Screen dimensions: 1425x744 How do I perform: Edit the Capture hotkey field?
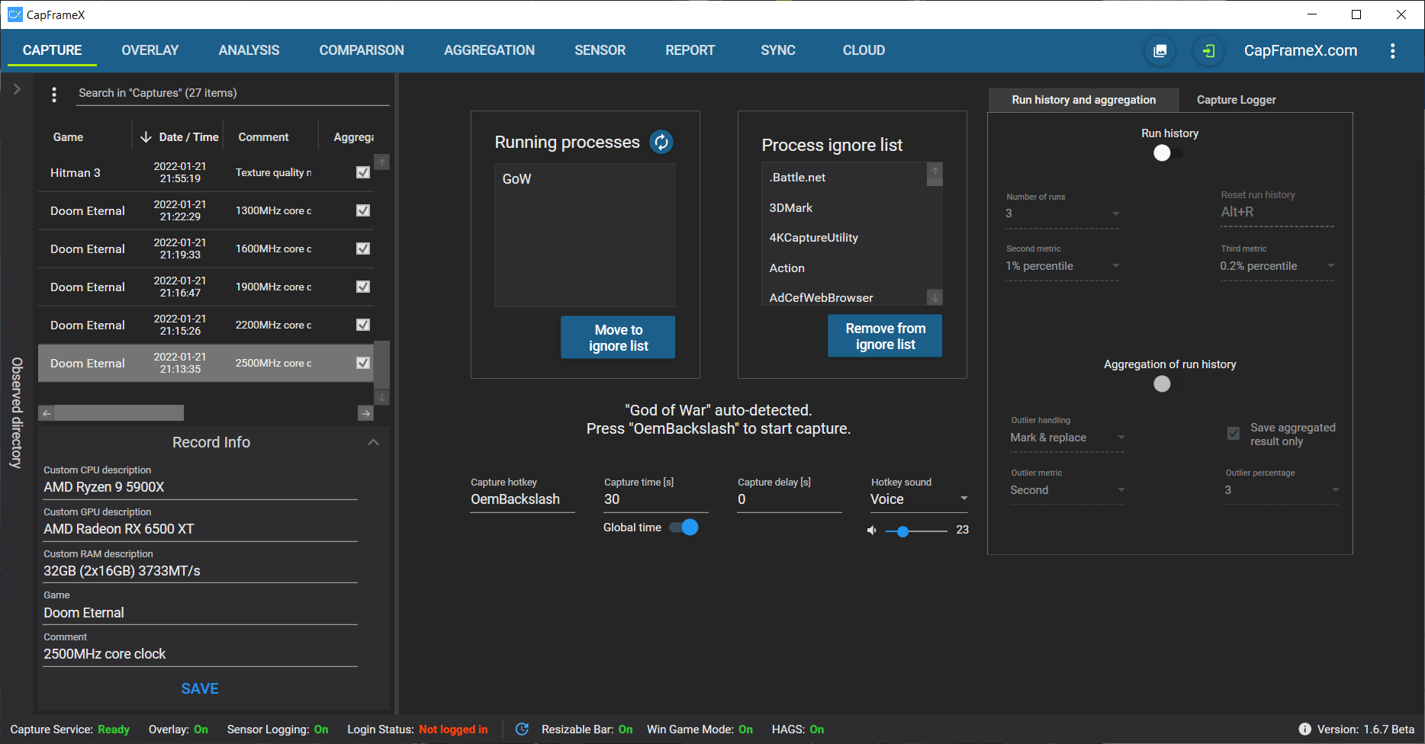(x=523, y=499)
